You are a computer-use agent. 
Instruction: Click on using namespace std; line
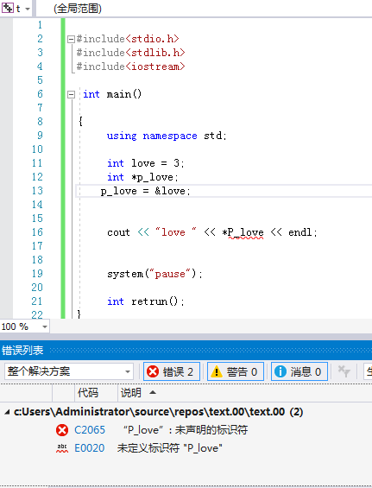[167, 136]
